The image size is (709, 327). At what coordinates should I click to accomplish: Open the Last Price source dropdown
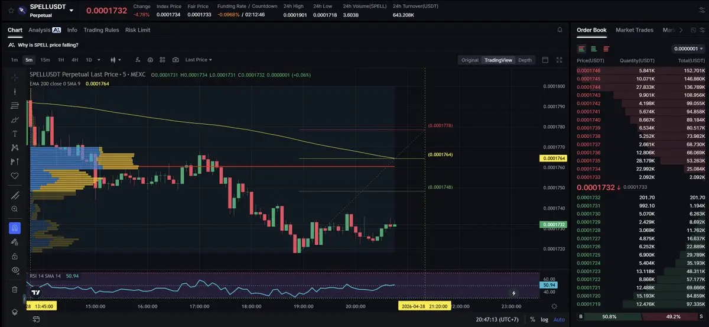tap(199, 60)
